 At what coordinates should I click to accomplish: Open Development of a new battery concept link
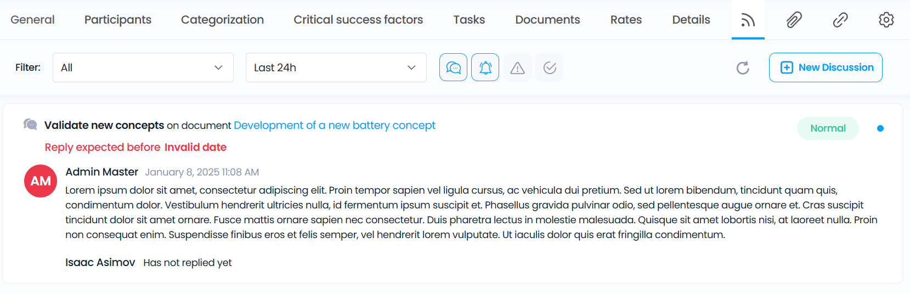click(335, 125)
